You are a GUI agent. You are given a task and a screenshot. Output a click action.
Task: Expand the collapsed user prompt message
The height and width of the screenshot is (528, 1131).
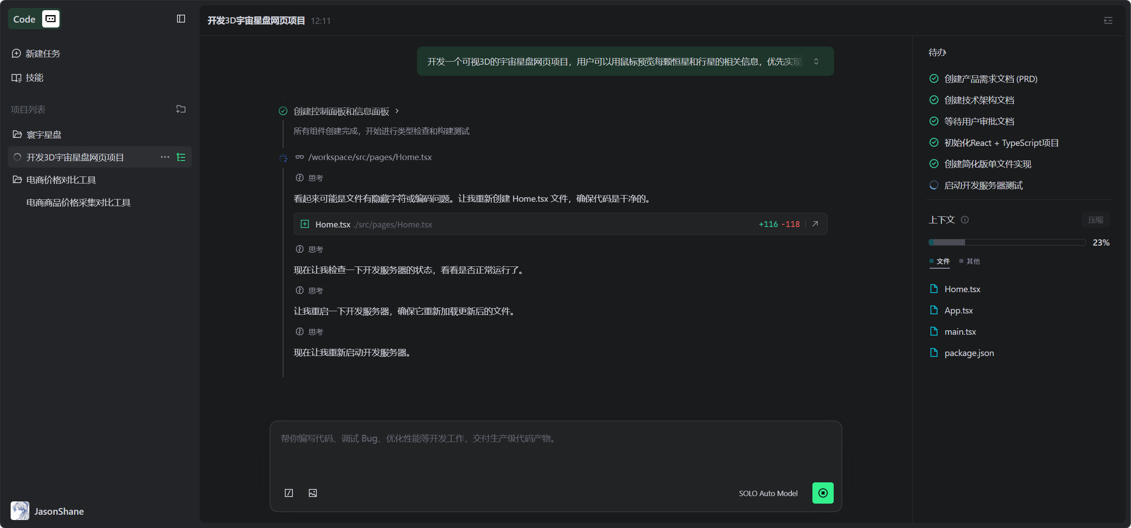coord(816,61)
